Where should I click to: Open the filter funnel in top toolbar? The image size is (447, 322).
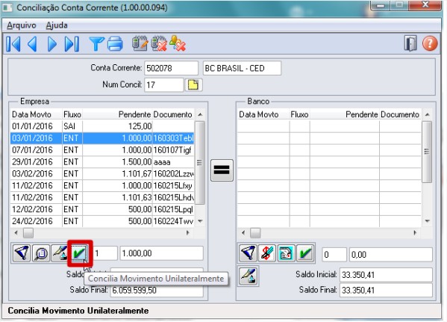click(x=97, y=44)
